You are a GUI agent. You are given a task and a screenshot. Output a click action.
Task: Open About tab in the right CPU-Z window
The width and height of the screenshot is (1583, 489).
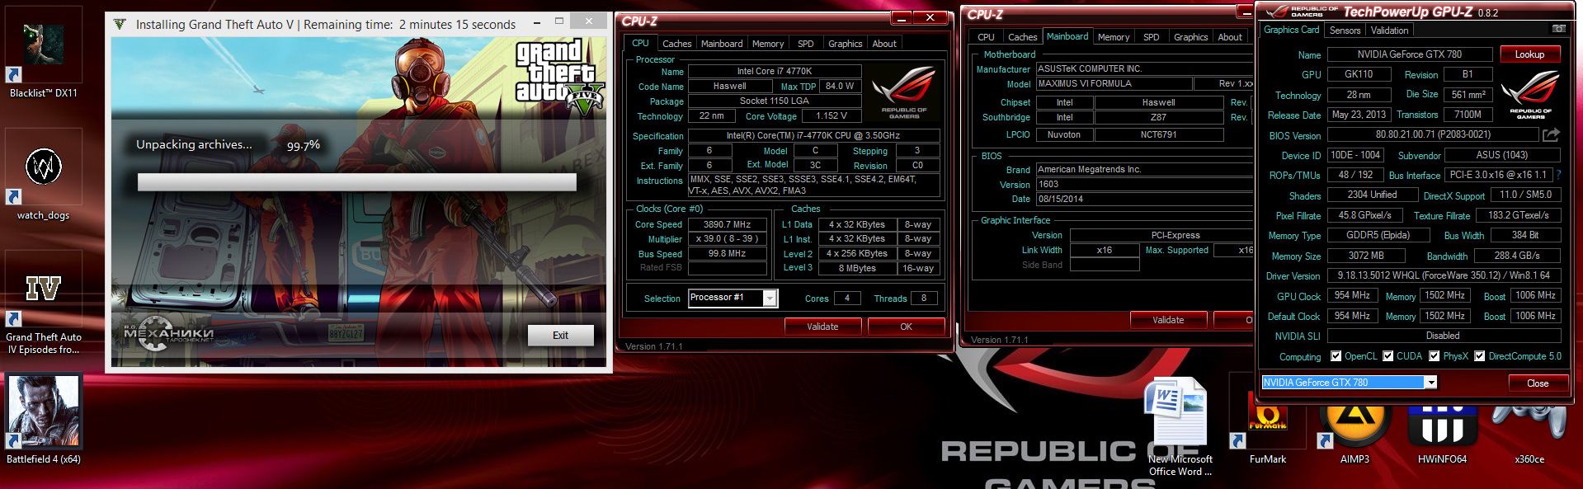pyautogui.click(x=1230, y=37)
